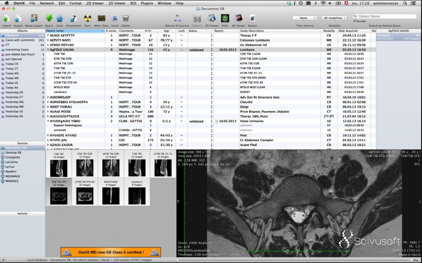
Task: Click the Export toolbar icon
Action: pos(18,18)
